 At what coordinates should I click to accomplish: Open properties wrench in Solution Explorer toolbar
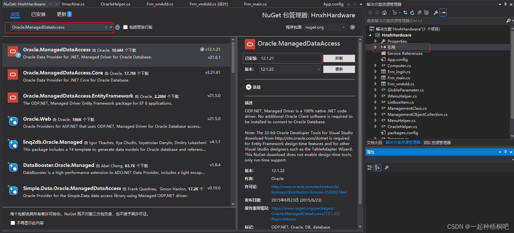pyautogui.click(x=436, y=13)
